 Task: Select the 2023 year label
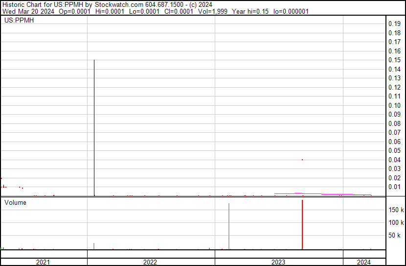click(278, 262)
